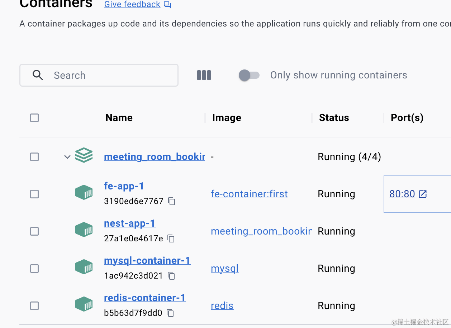Collapse the meeting_room_booking stack group
The image size is (451, 328).
point(67,157)
